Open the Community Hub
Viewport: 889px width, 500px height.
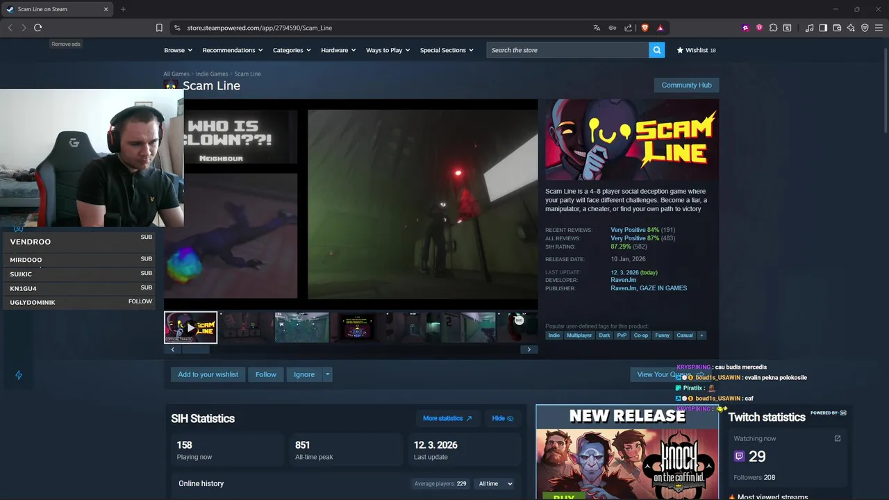pyautogui.click(x=686, y=85)
